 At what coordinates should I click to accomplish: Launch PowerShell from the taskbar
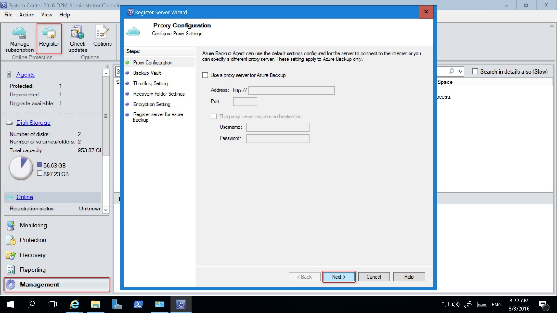click(138, 304)
